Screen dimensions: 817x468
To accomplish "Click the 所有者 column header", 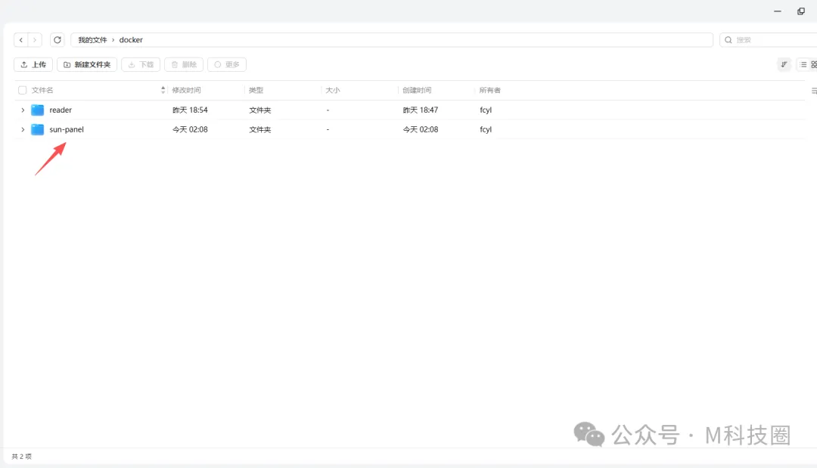I will [x=489, y=90].
